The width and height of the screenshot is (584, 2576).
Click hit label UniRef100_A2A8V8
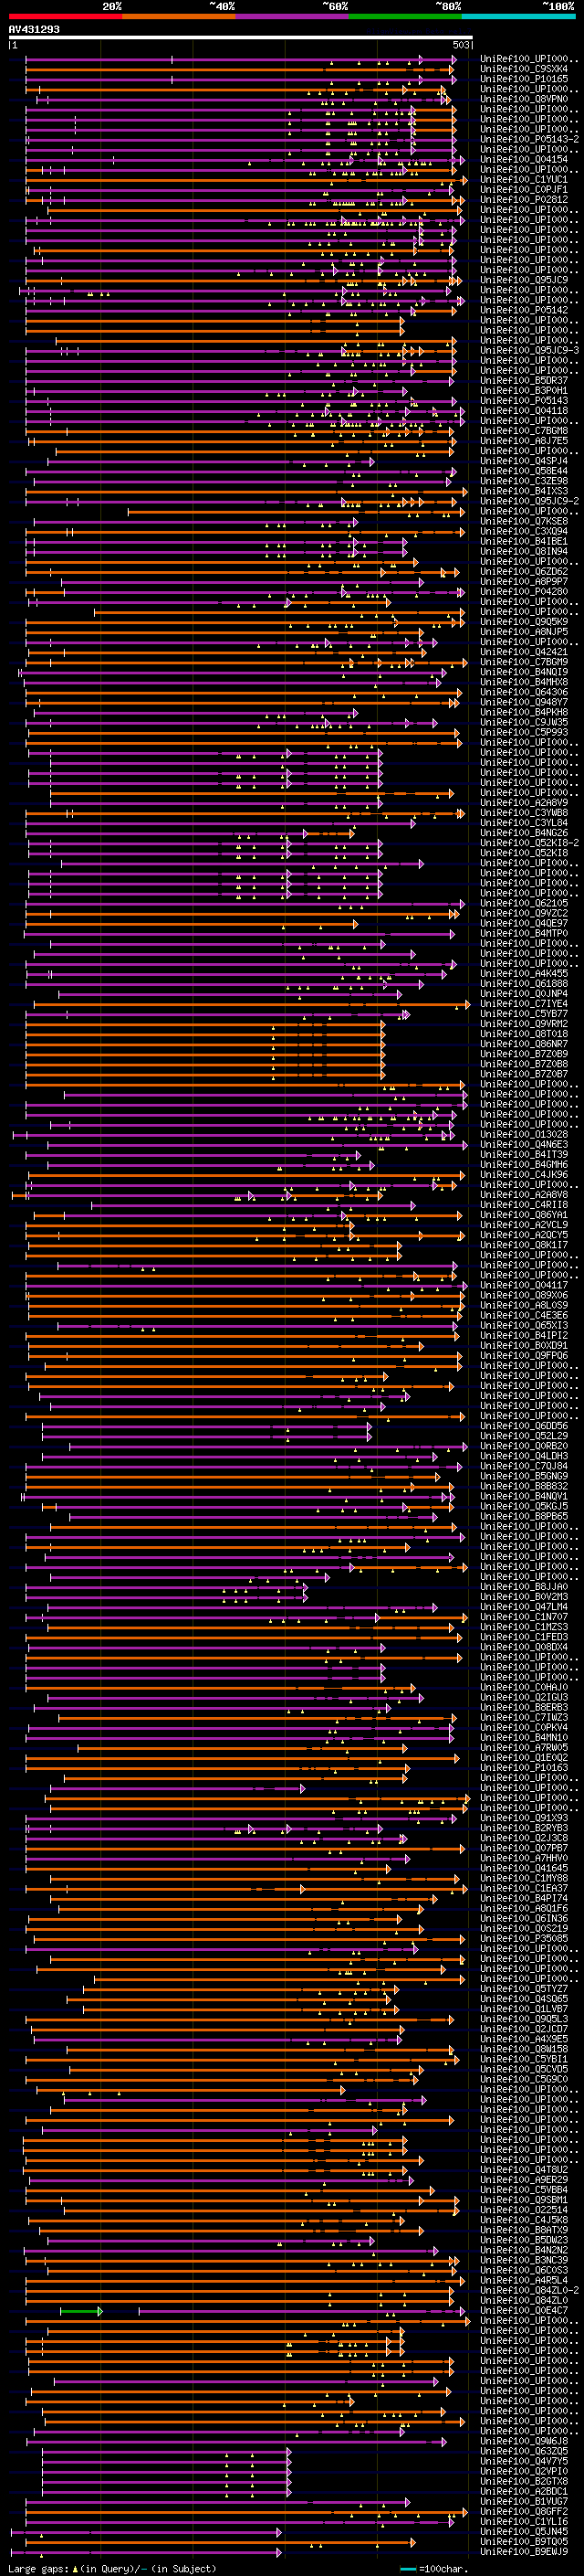point(524,1195)
